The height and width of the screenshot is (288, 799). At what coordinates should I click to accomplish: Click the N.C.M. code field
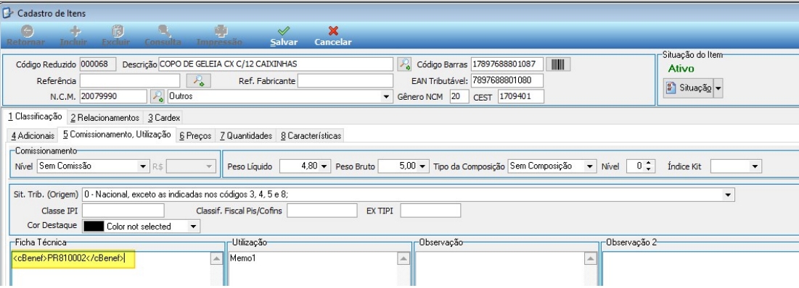pyautogui.click(x=113, y=96)
